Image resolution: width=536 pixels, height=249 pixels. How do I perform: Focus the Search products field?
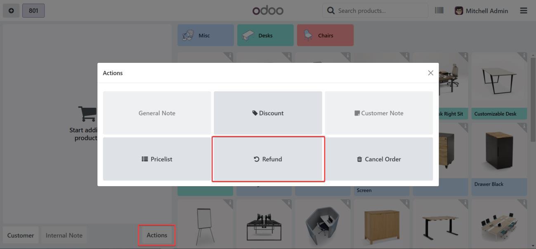(380, 11)
